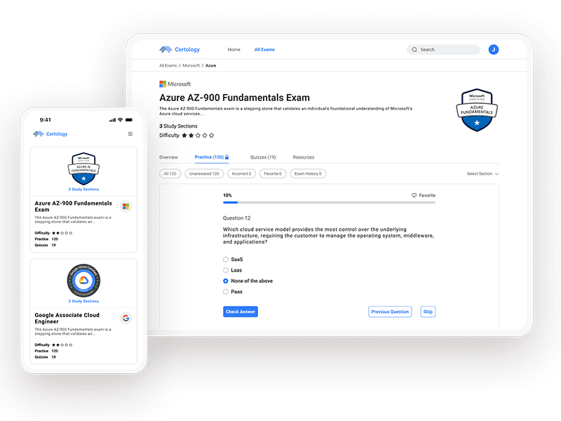
Task: Choose the Paas radio button
Action: coord(226,292)
